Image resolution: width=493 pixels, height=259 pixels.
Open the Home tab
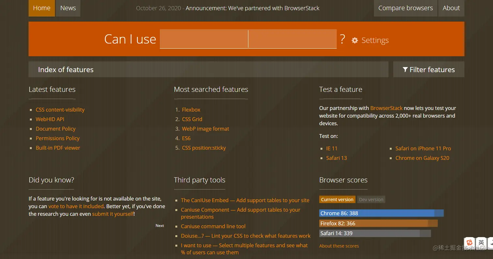pyautogui.click(x=42, y=8)
